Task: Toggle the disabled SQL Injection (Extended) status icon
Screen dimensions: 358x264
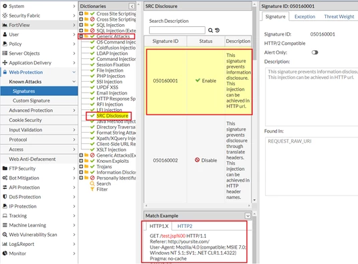Action: pyautogui.click(x=92, y=31)
